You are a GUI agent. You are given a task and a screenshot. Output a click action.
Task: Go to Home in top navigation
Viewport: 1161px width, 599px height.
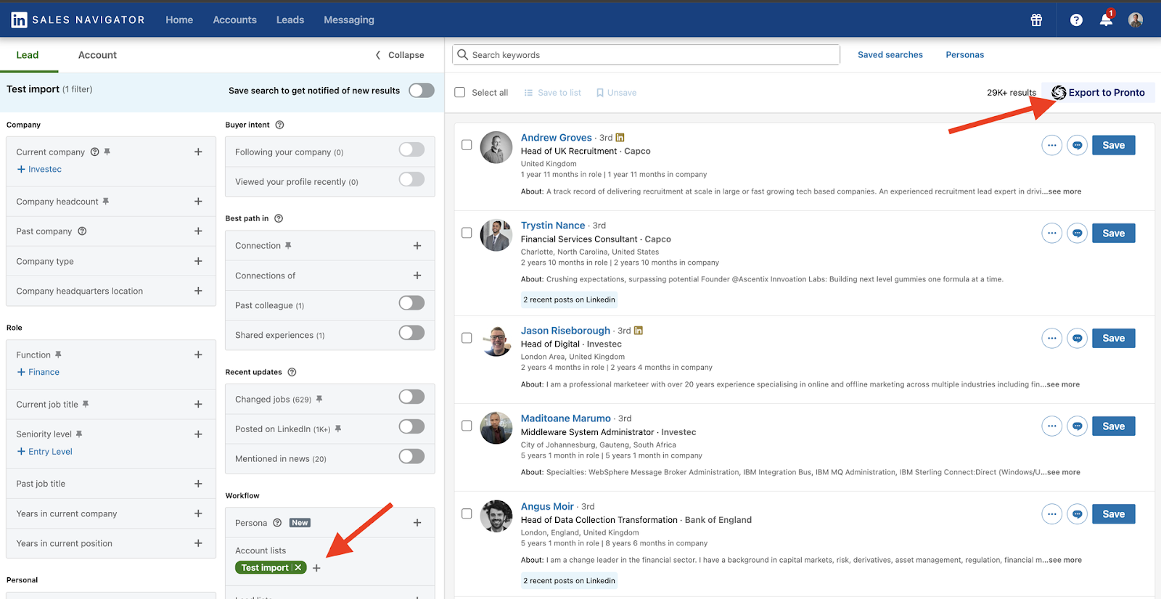[x=179, y=20]
